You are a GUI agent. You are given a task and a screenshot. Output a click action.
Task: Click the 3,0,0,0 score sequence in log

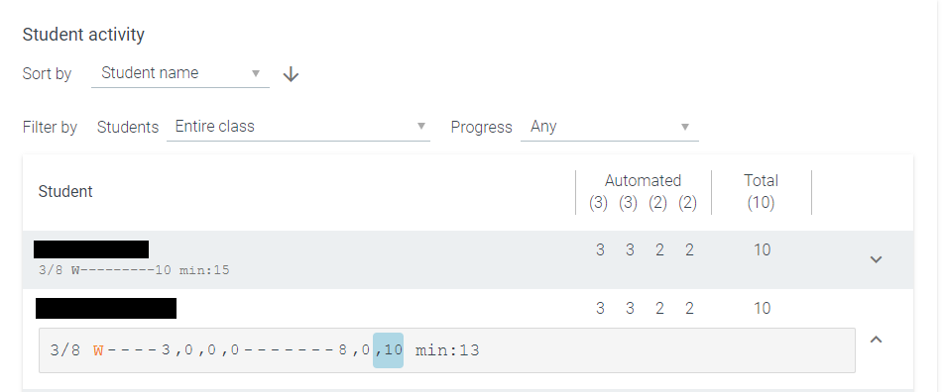click(200, 349)
